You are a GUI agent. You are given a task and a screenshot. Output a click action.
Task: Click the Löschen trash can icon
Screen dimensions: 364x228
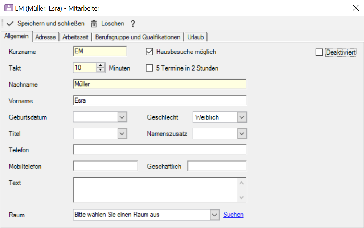[x=94, y=24]
